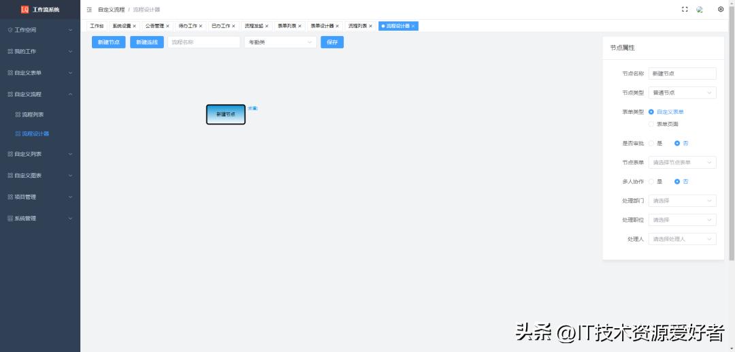
Task: Close the 系统设置 tab with its X
Action: pos(135,26)
